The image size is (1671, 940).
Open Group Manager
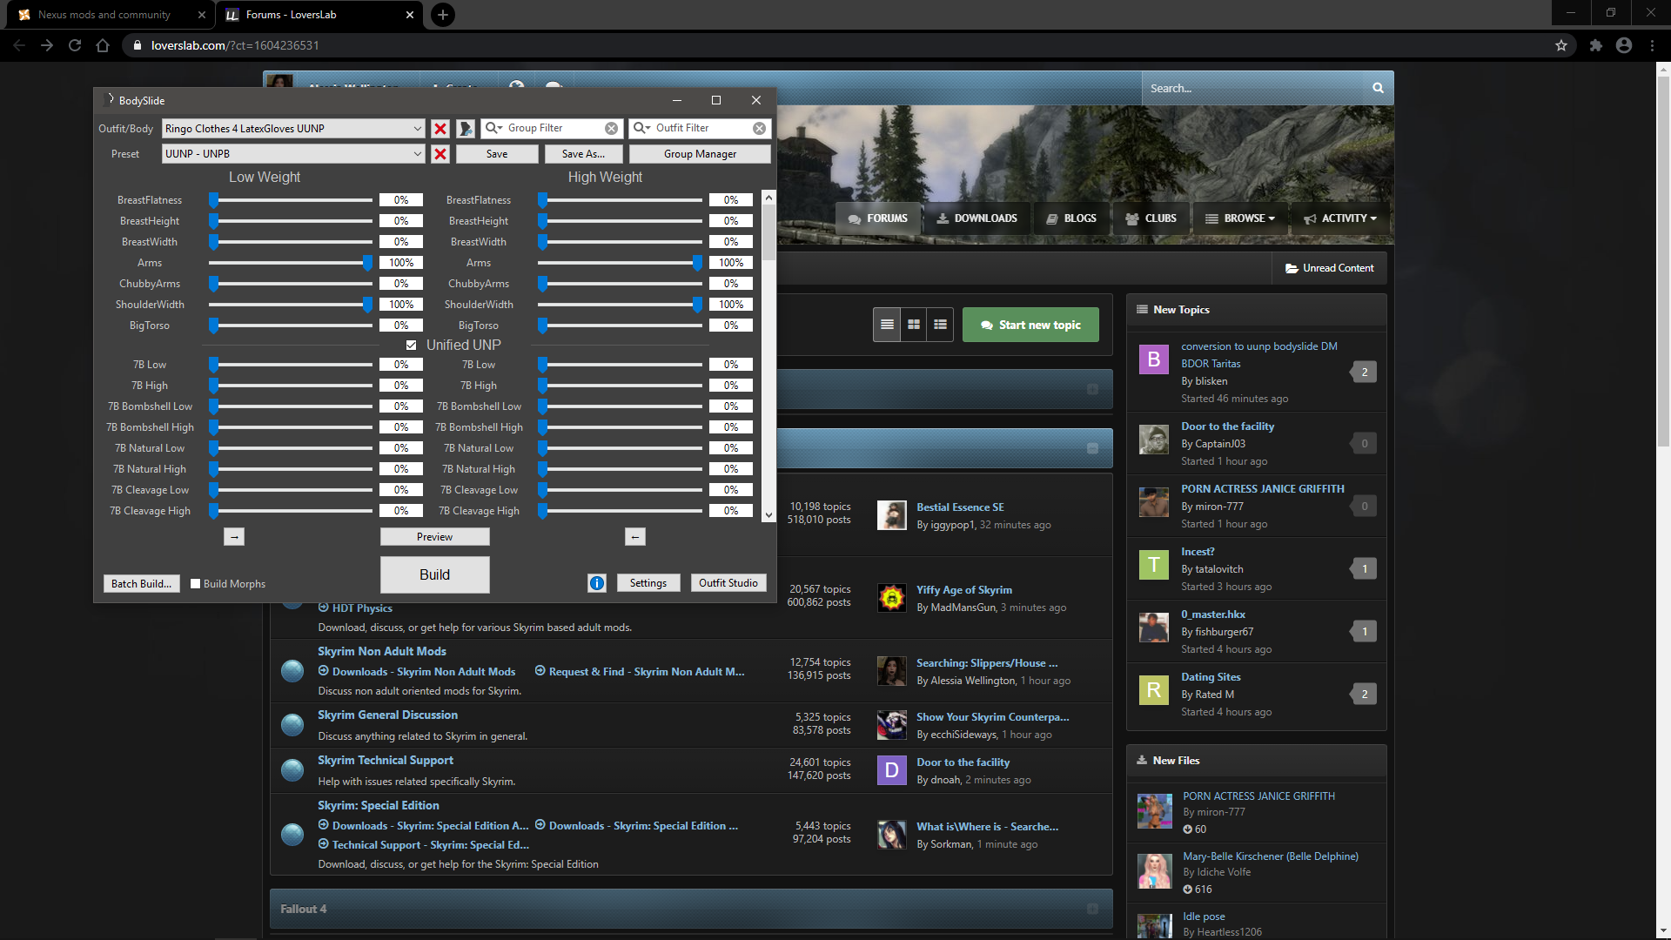pos(700,154)
